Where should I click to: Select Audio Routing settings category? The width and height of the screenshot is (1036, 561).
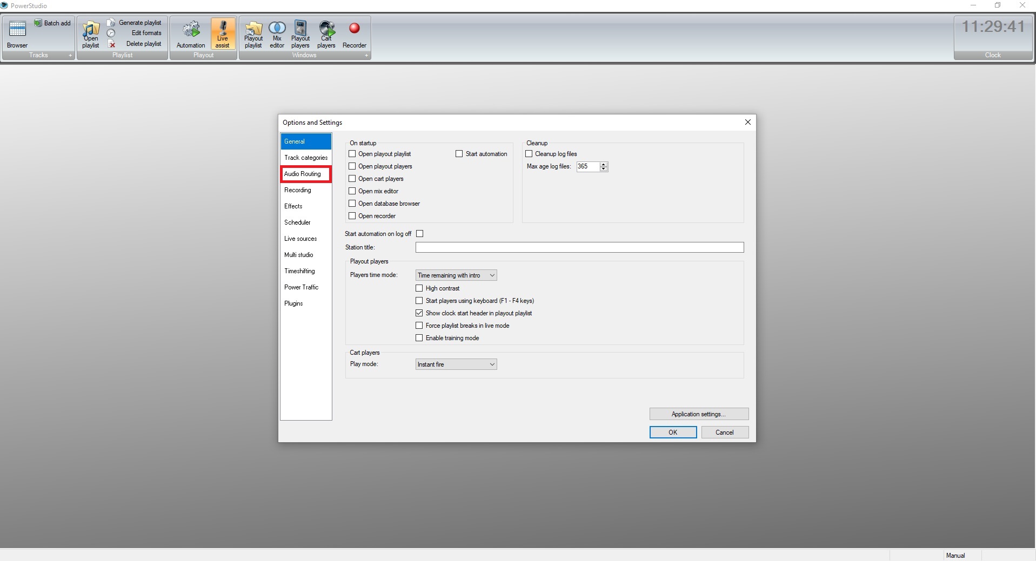click(303, 174)
